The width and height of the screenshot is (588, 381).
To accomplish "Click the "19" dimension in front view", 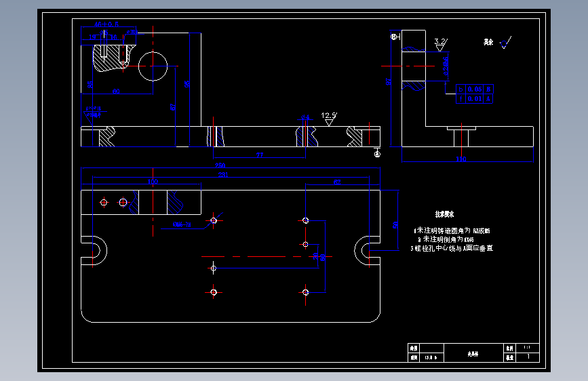I will coord(92,37).
